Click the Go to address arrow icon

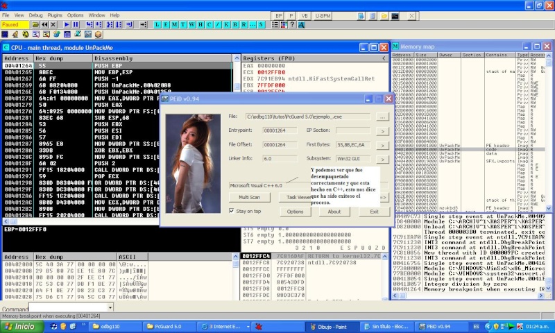[144, 24]
